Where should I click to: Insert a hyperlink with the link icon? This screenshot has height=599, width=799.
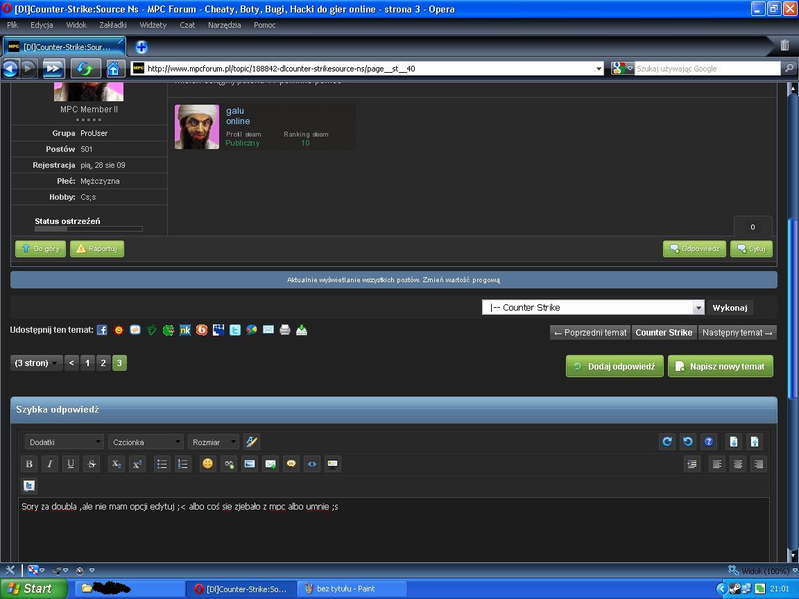pos(229,464)
